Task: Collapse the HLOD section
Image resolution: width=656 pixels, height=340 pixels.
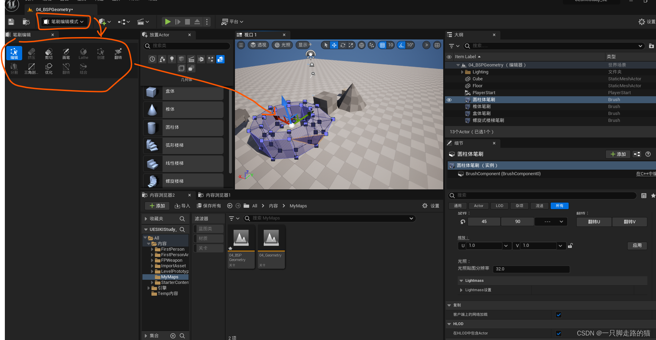Action: pos(449,324)
